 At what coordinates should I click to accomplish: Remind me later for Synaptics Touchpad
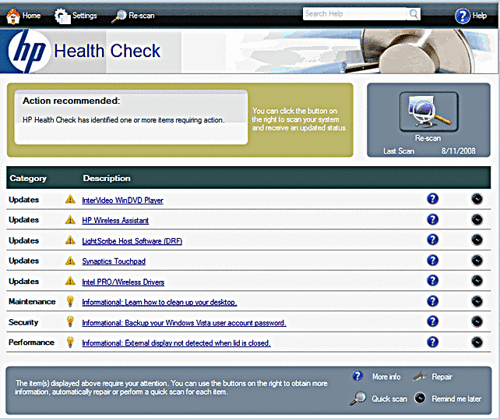pos(477,261)
